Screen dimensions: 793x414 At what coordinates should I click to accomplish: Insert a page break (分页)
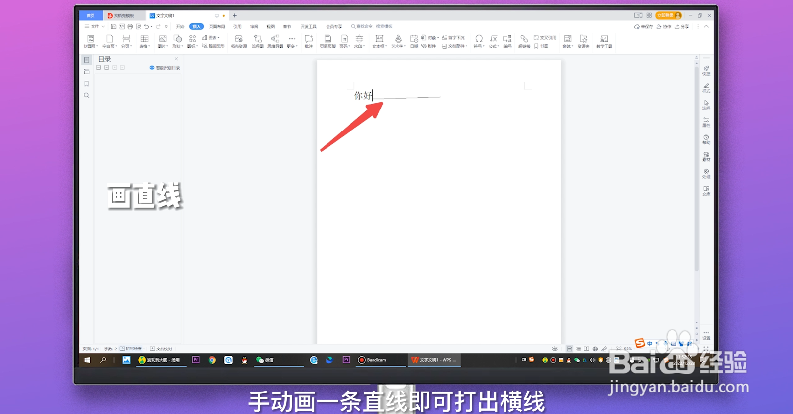(126, 42)
